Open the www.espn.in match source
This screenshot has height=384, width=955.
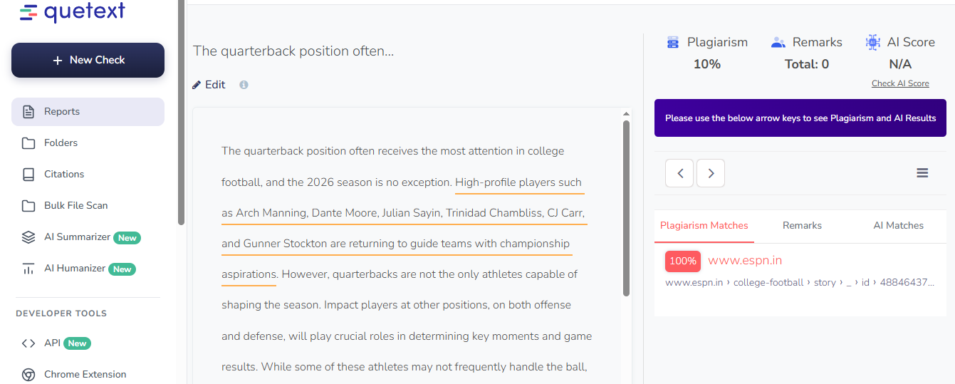point(745,261)
